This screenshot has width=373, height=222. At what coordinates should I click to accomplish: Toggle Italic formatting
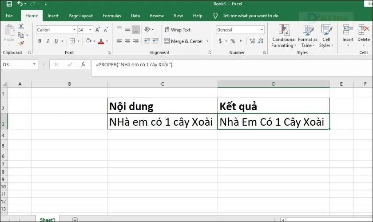pyautogui.click(x=48, y=41)
